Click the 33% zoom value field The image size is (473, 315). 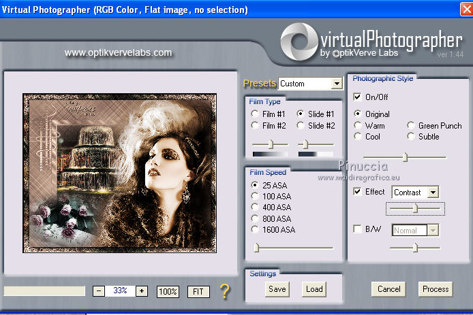coord(120,291)
